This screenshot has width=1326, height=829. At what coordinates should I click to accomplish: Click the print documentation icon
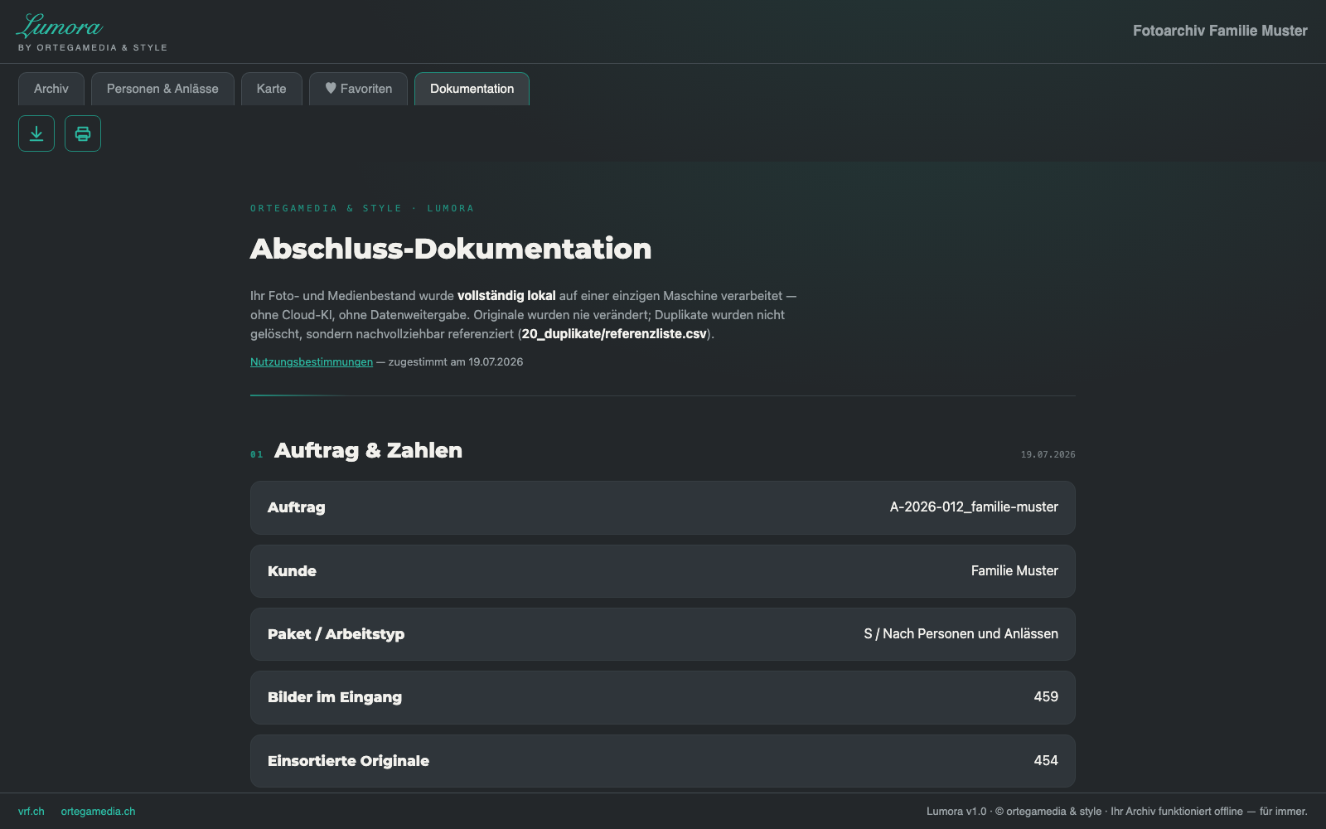[83, 133]
